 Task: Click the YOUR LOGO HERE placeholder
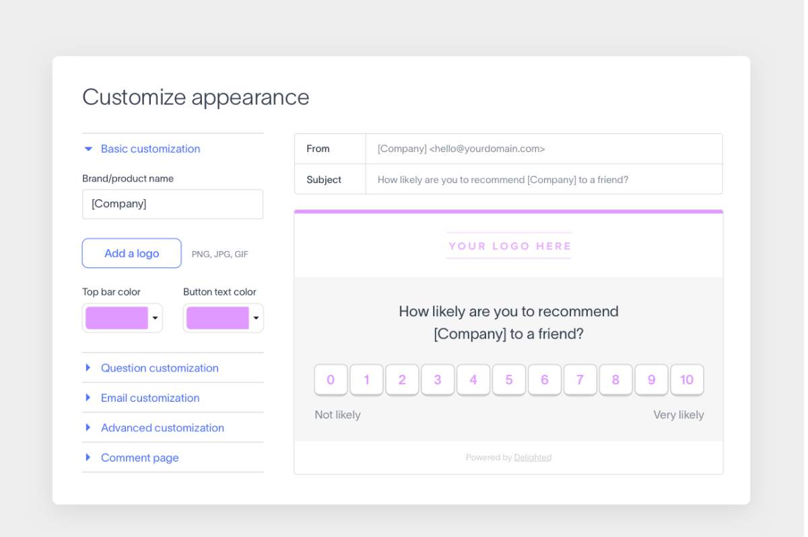pos(509,246)
